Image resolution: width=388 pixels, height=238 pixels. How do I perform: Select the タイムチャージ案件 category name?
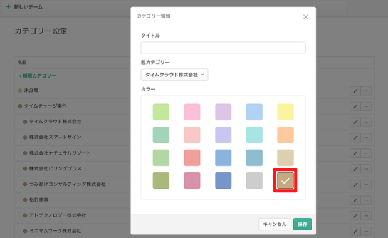point(45,106)
